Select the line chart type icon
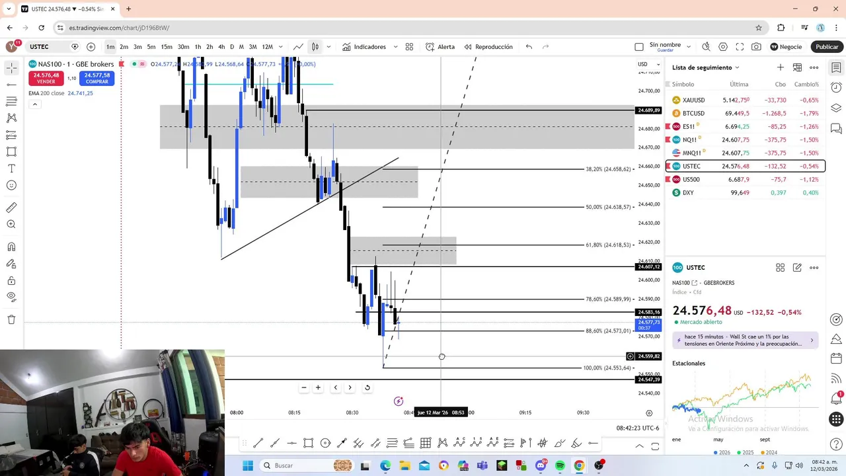The height and width of the screenshot is (476, 846). (299, 47)
